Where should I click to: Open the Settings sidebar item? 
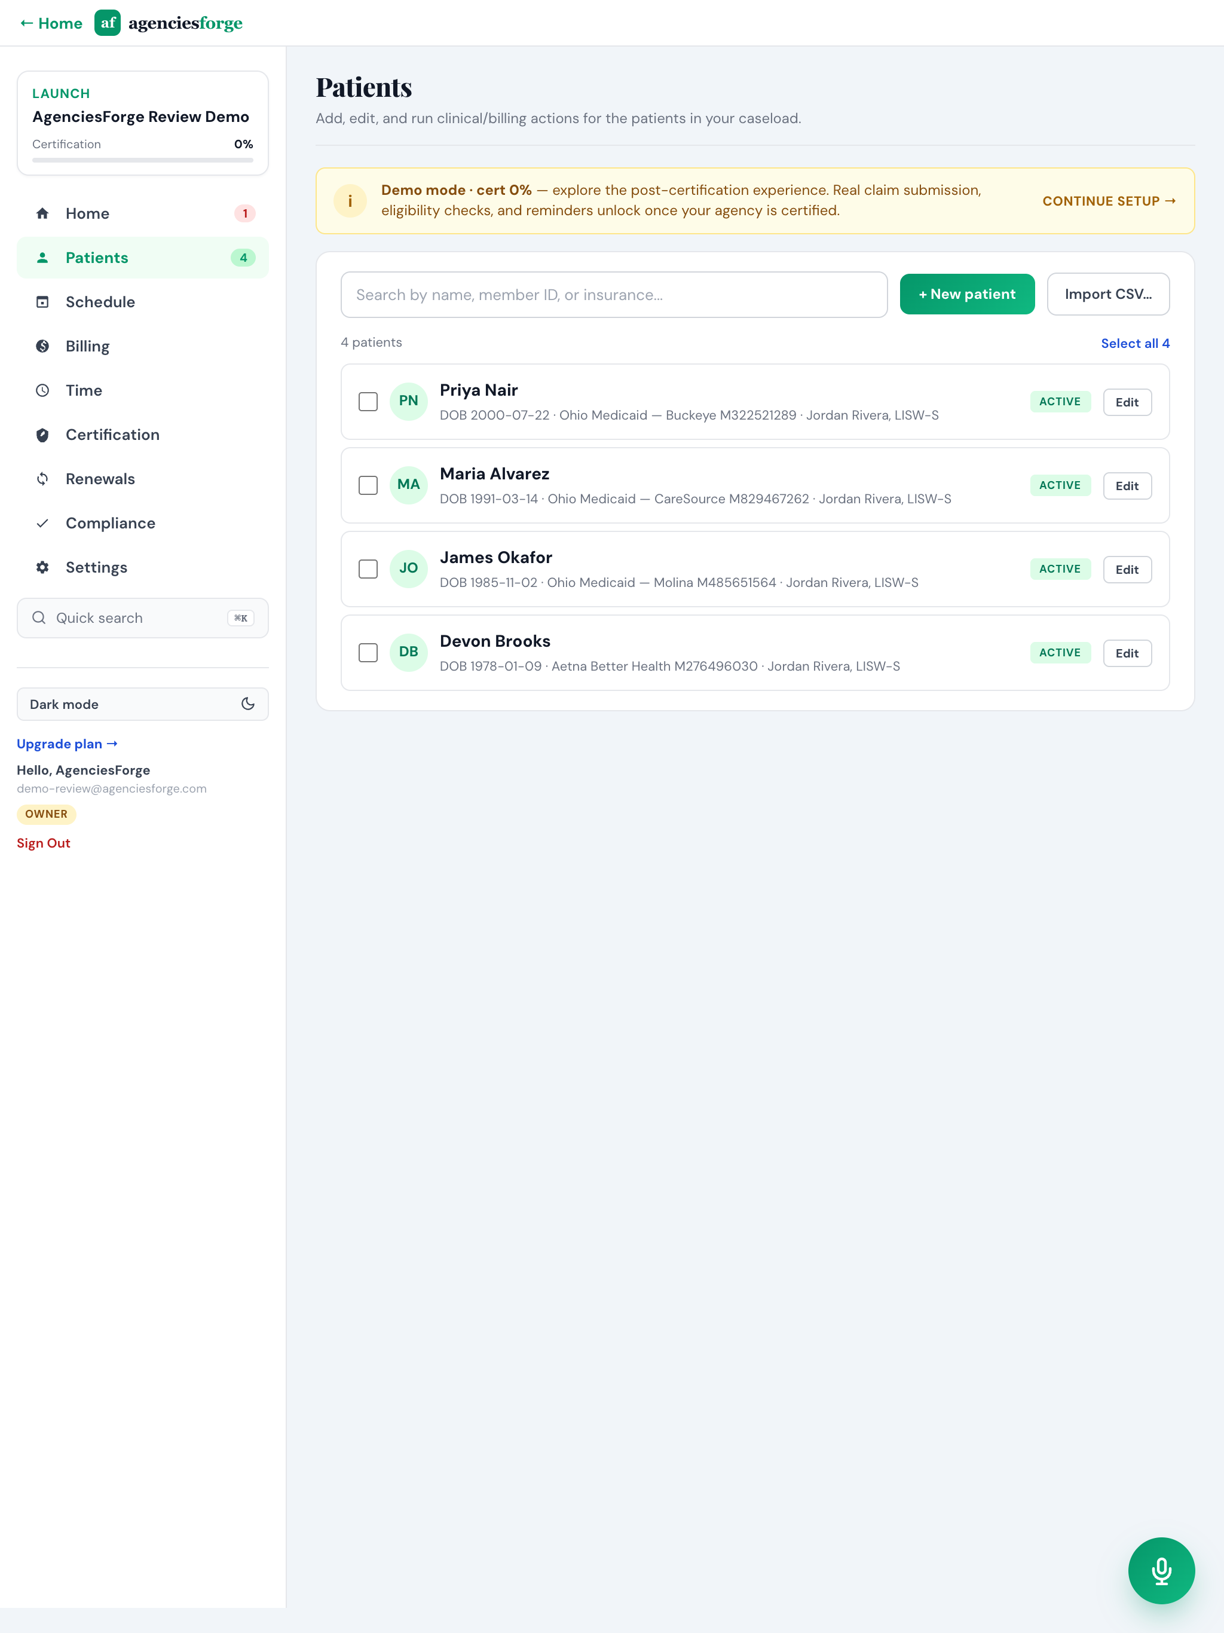pos(142,568)
